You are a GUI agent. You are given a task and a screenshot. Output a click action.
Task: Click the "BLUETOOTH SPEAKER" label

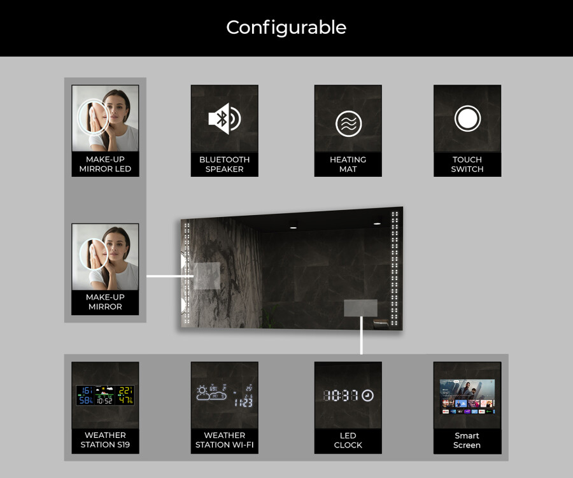tap(224, 164)
